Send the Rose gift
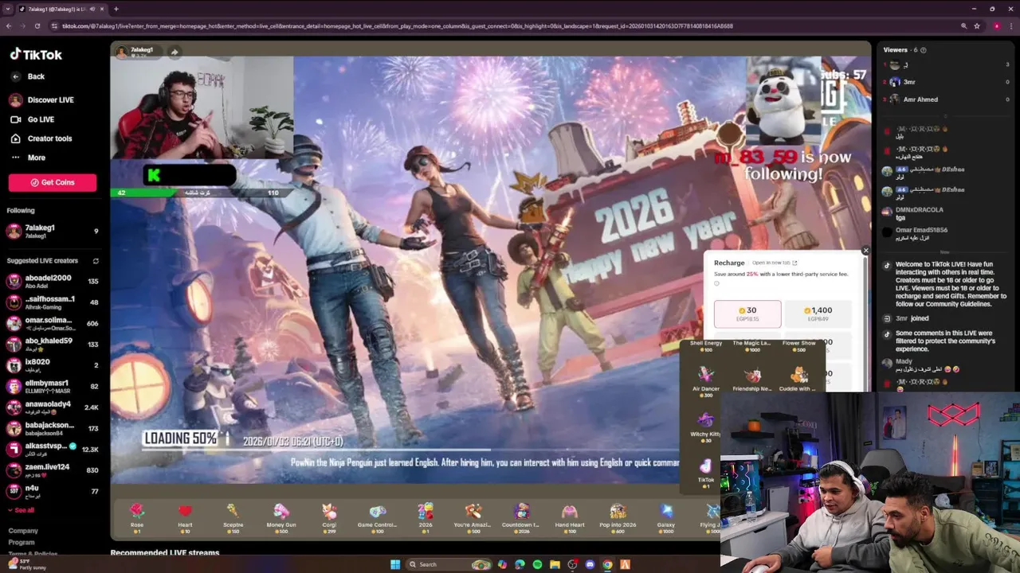 [137, 517]
